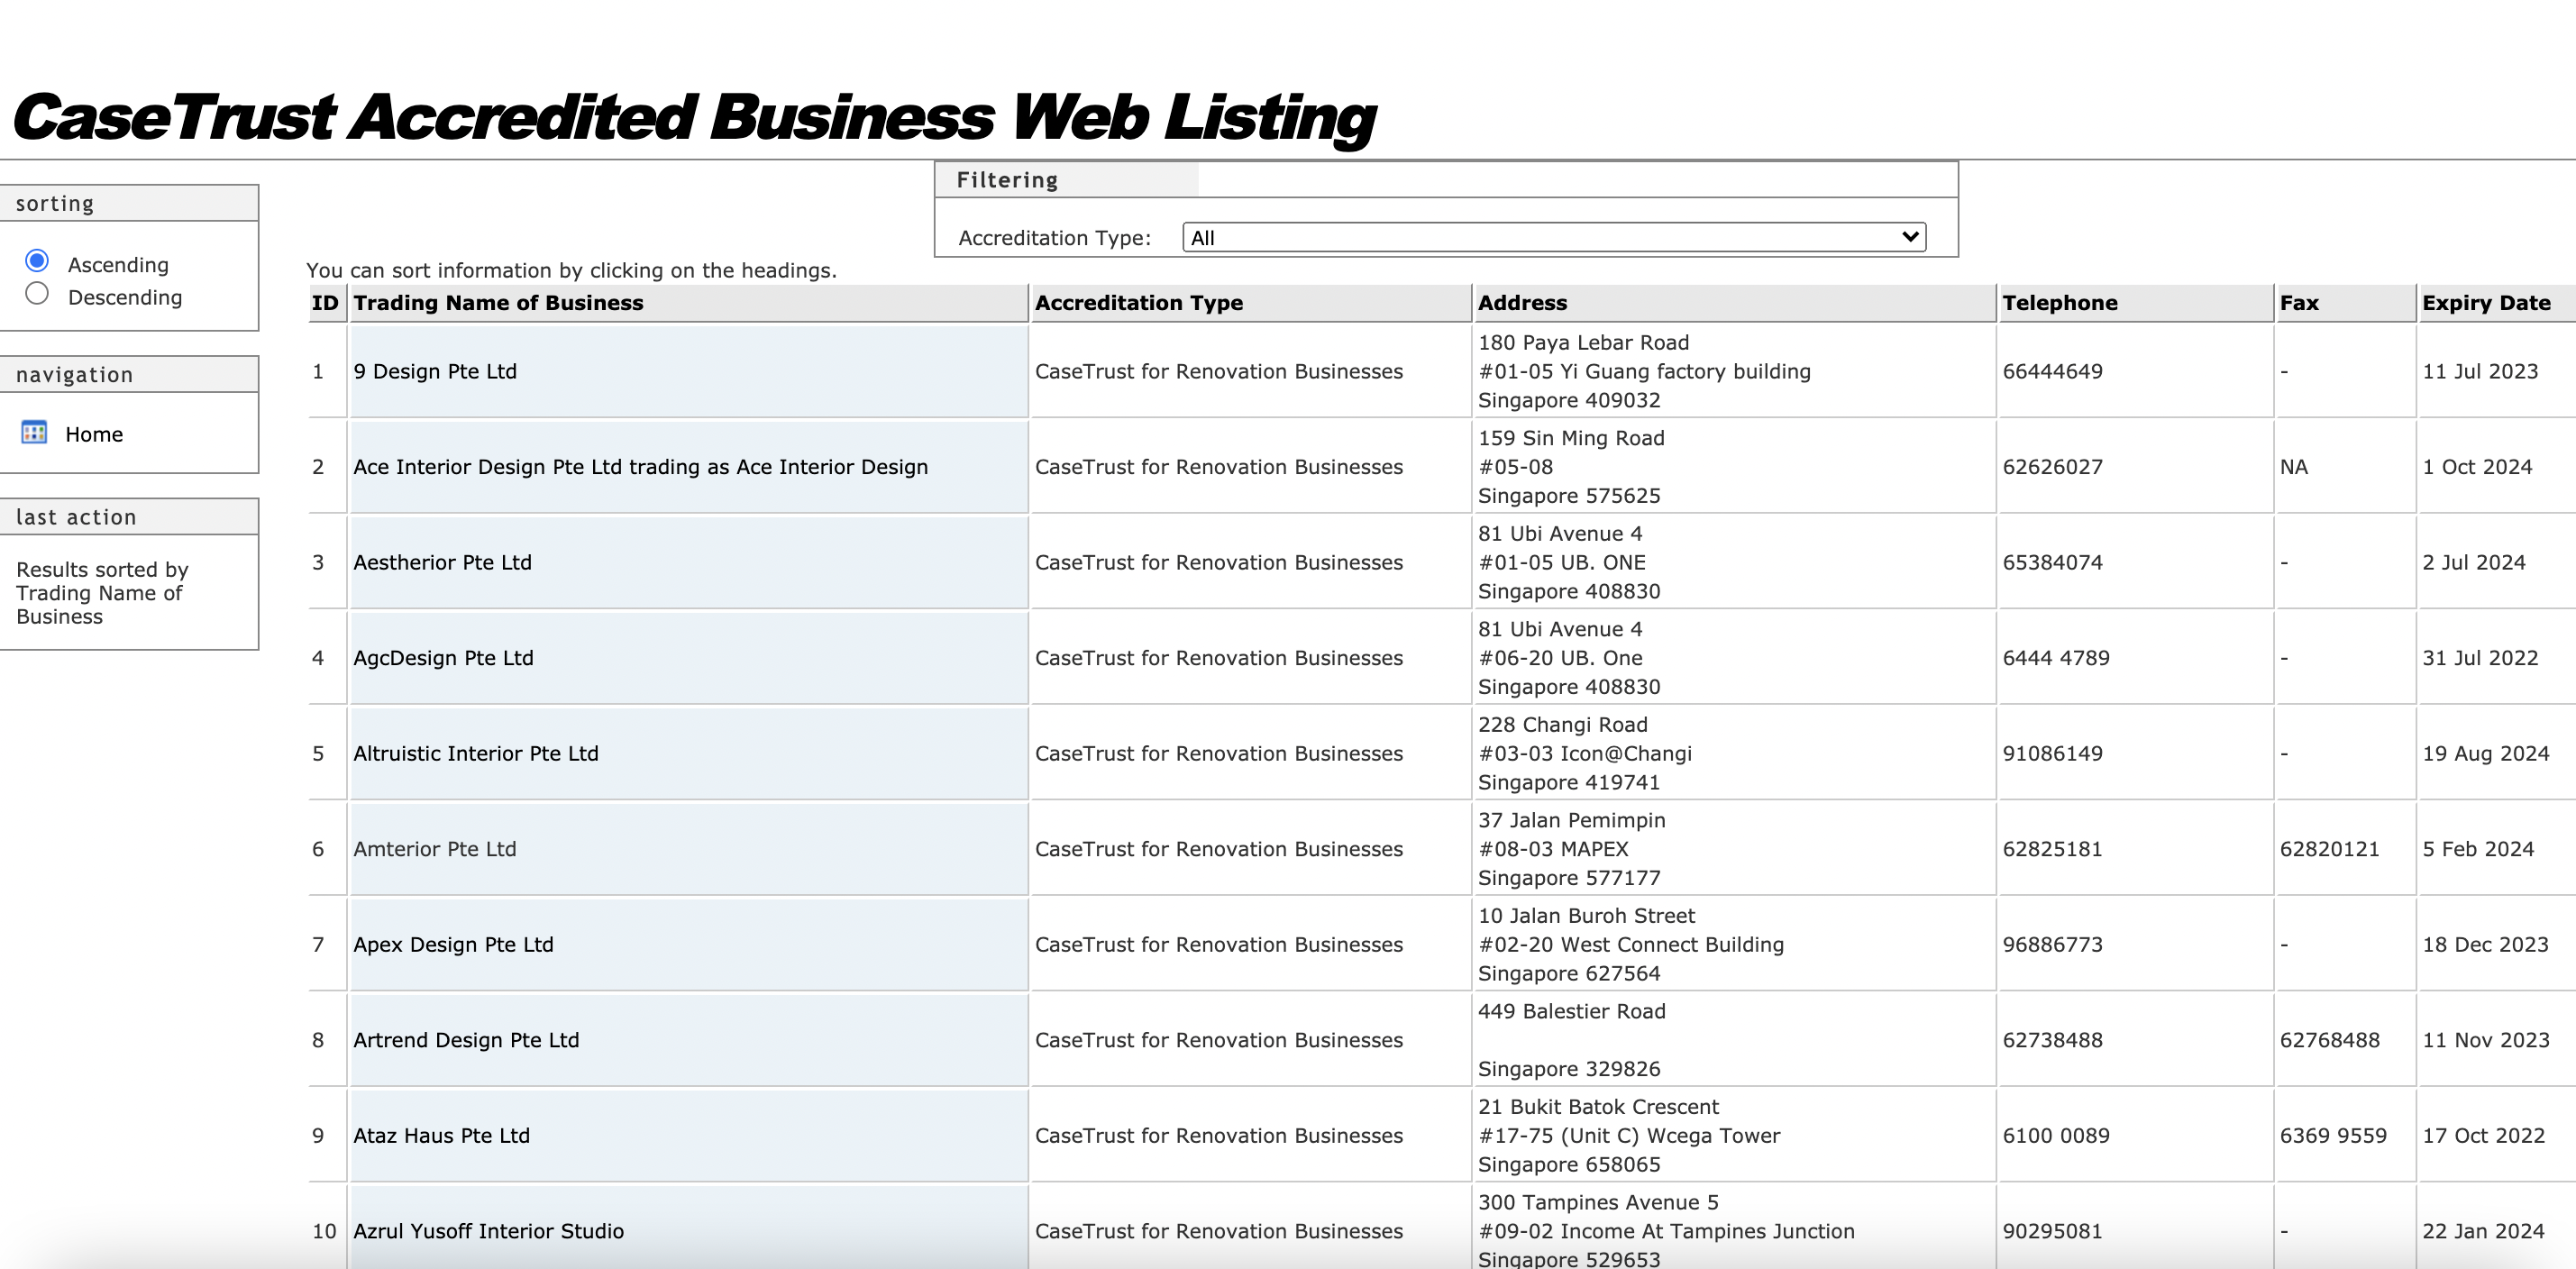Click the Descending label text
This screenshot has width=2576, height=1269.
click(125, 297)
